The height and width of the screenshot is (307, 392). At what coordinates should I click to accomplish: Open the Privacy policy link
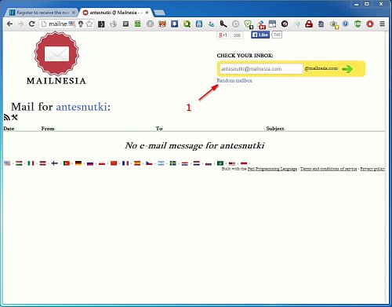click(x=372, y=169)
